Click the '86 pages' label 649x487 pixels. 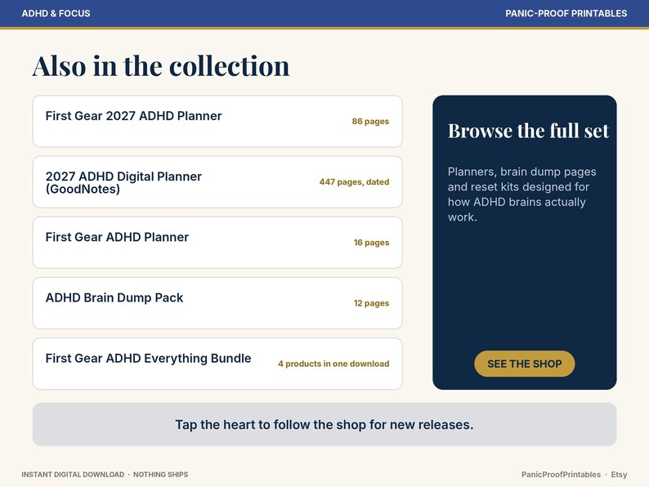(x=370, y=121)
